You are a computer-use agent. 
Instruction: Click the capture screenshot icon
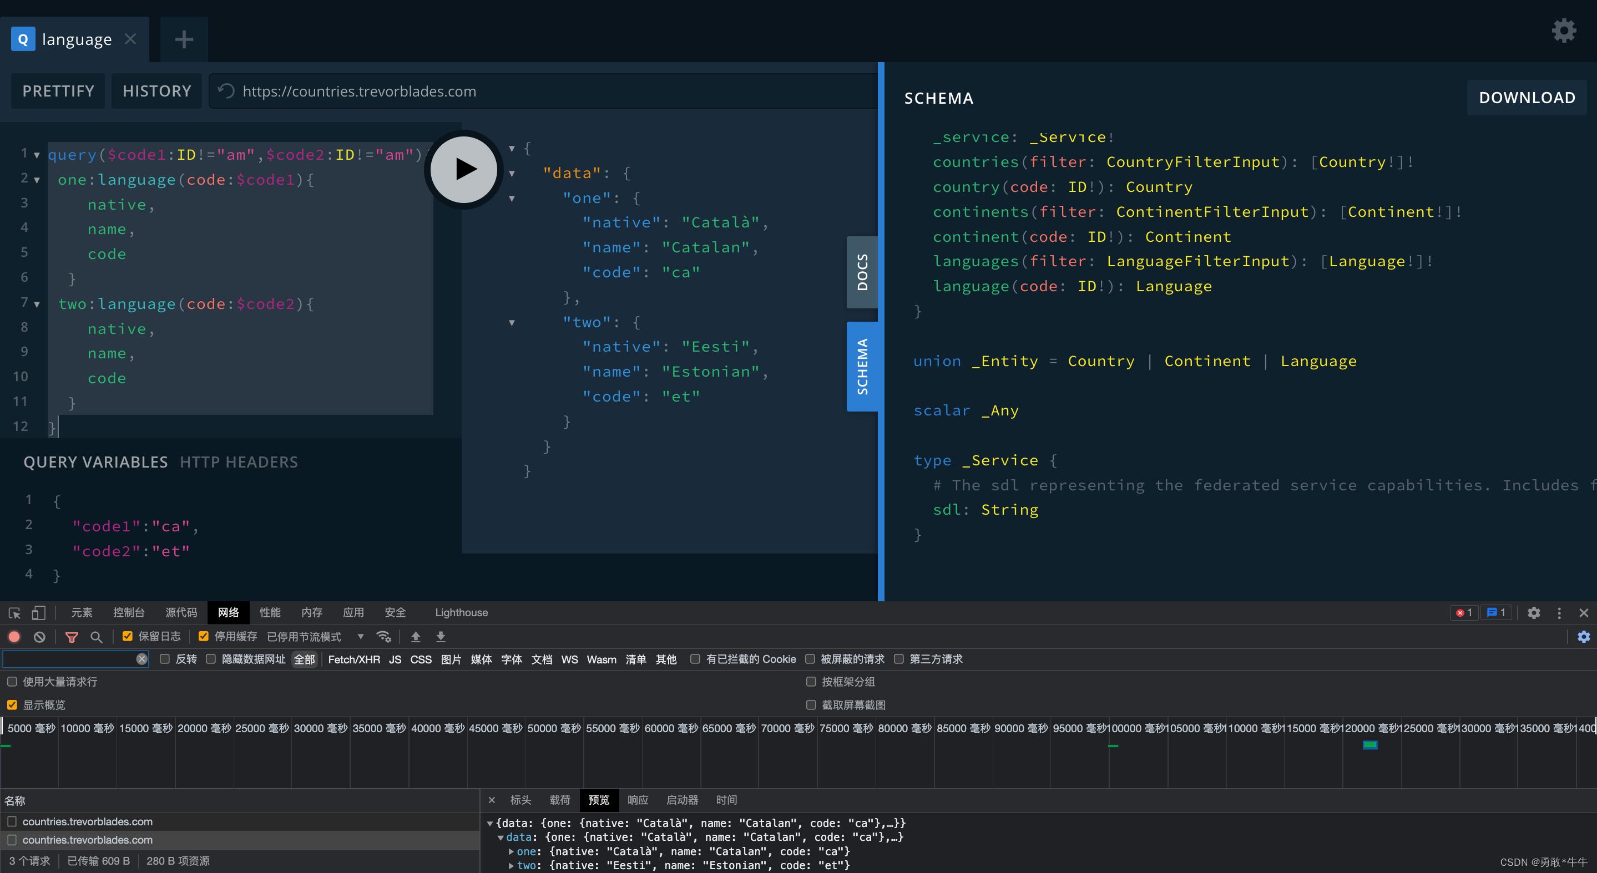[x=810, y=704]
